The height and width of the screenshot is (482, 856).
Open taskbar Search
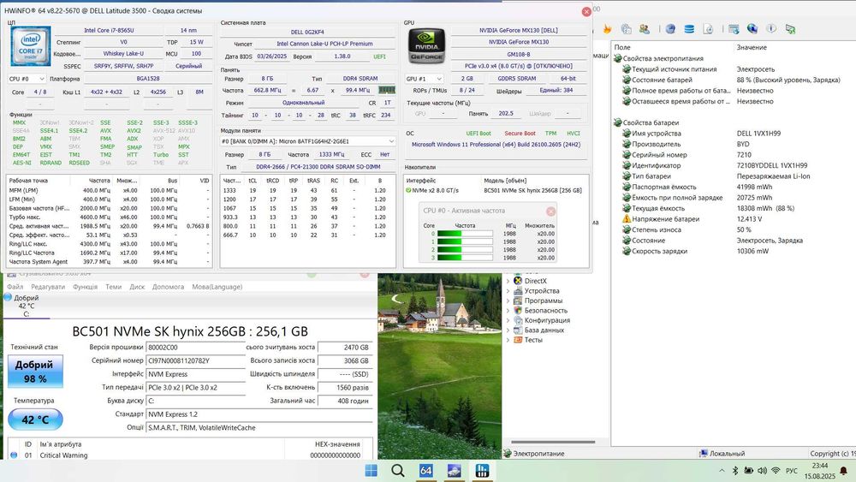click(398, 471)
